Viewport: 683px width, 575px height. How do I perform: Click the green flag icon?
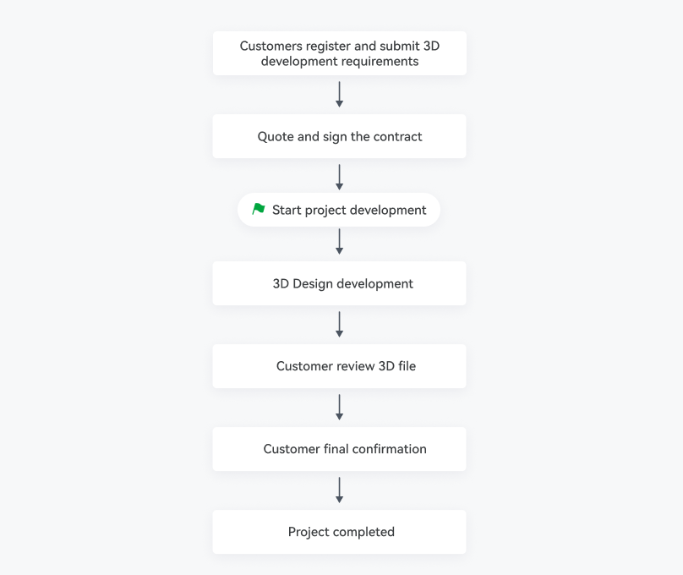coord(259,209)
